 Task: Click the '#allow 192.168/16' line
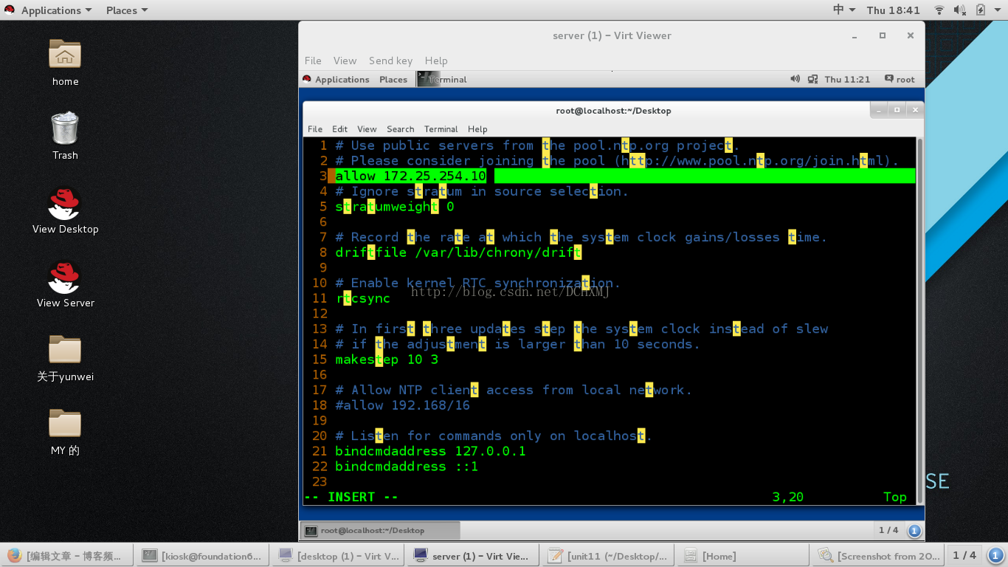402,405
